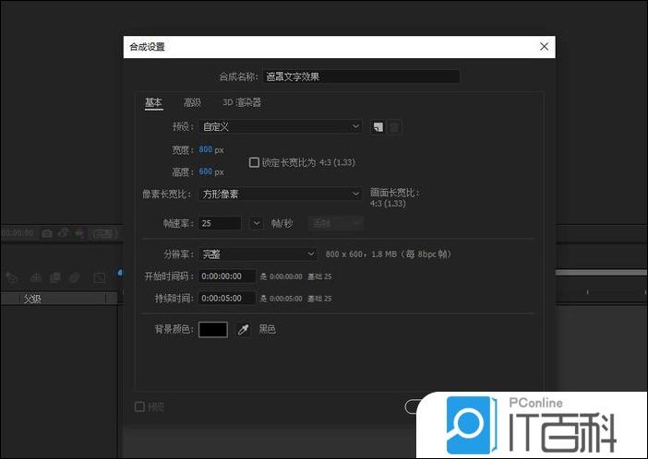Click the delete preset trash icon
The height and width of the screenshot is (459, 648).
(394, 127)
